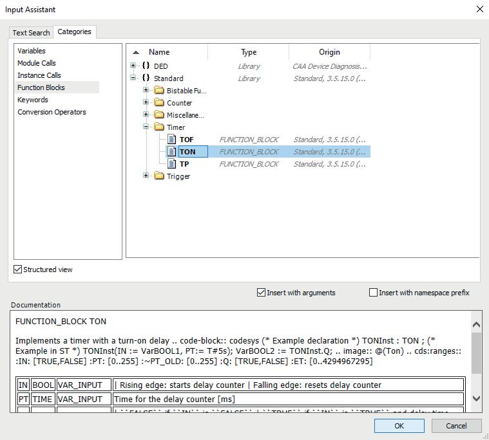The width and height of the screenshot is (489, 440).
Task: Click the Trigger folder label
Action: tap(178, 176)
